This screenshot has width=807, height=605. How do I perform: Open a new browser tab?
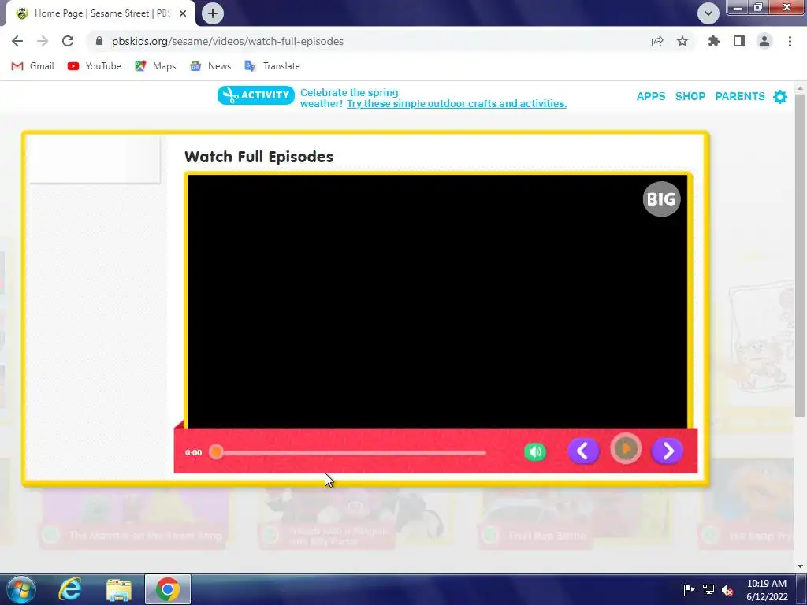click(x=213, y=13)
